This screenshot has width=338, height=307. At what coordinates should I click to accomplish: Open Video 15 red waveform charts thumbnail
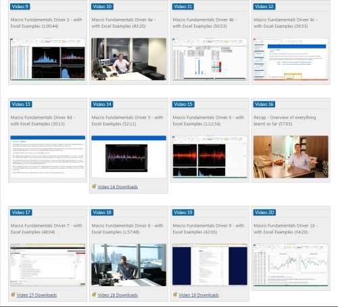coord(210,157)
